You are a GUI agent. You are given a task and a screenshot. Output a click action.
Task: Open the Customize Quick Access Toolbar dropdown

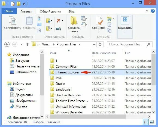pos(24,4)
